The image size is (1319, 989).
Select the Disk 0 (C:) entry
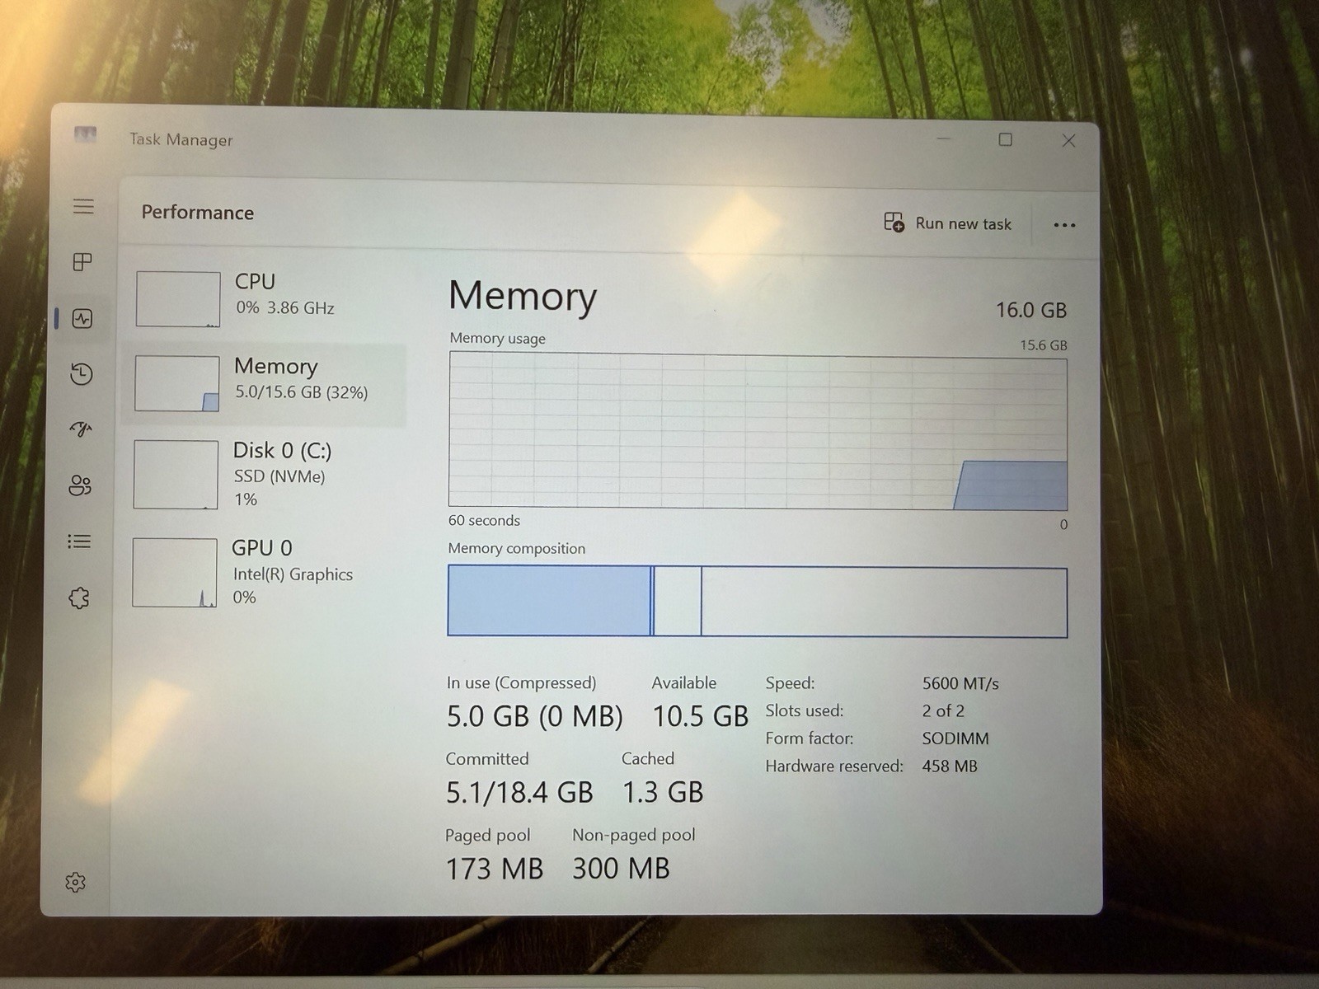pyautogui.click(x=264, y=475)
